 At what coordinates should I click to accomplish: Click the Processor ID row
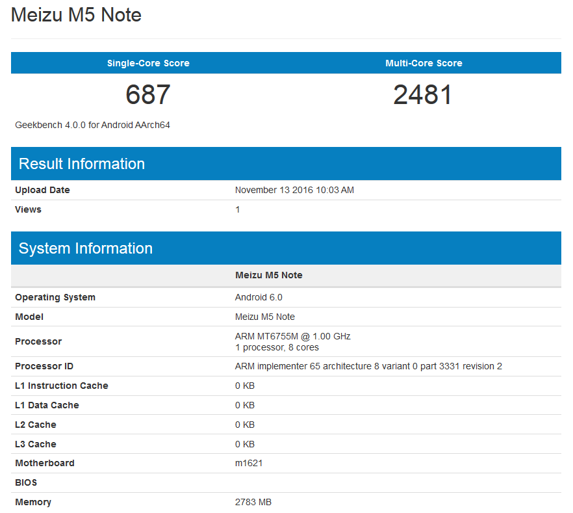44,366
